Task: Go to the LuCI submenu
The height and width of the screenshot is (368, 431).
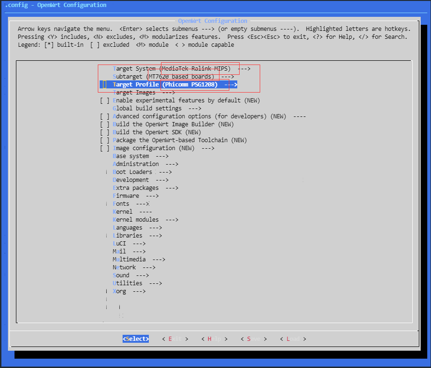Action: (129, 244)
